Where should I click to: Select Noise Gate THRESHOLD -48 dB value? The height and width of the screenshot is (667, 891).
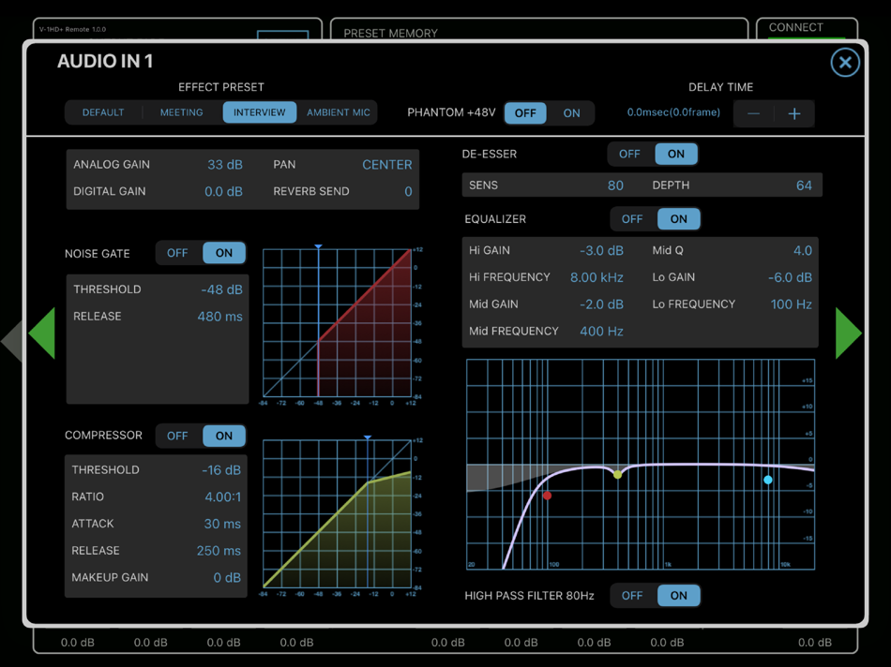click(221, 290)
